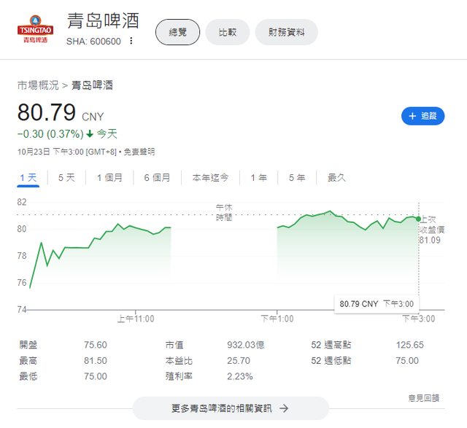
Task: Switch chart to 5 年 range
Action: [297, 177]
